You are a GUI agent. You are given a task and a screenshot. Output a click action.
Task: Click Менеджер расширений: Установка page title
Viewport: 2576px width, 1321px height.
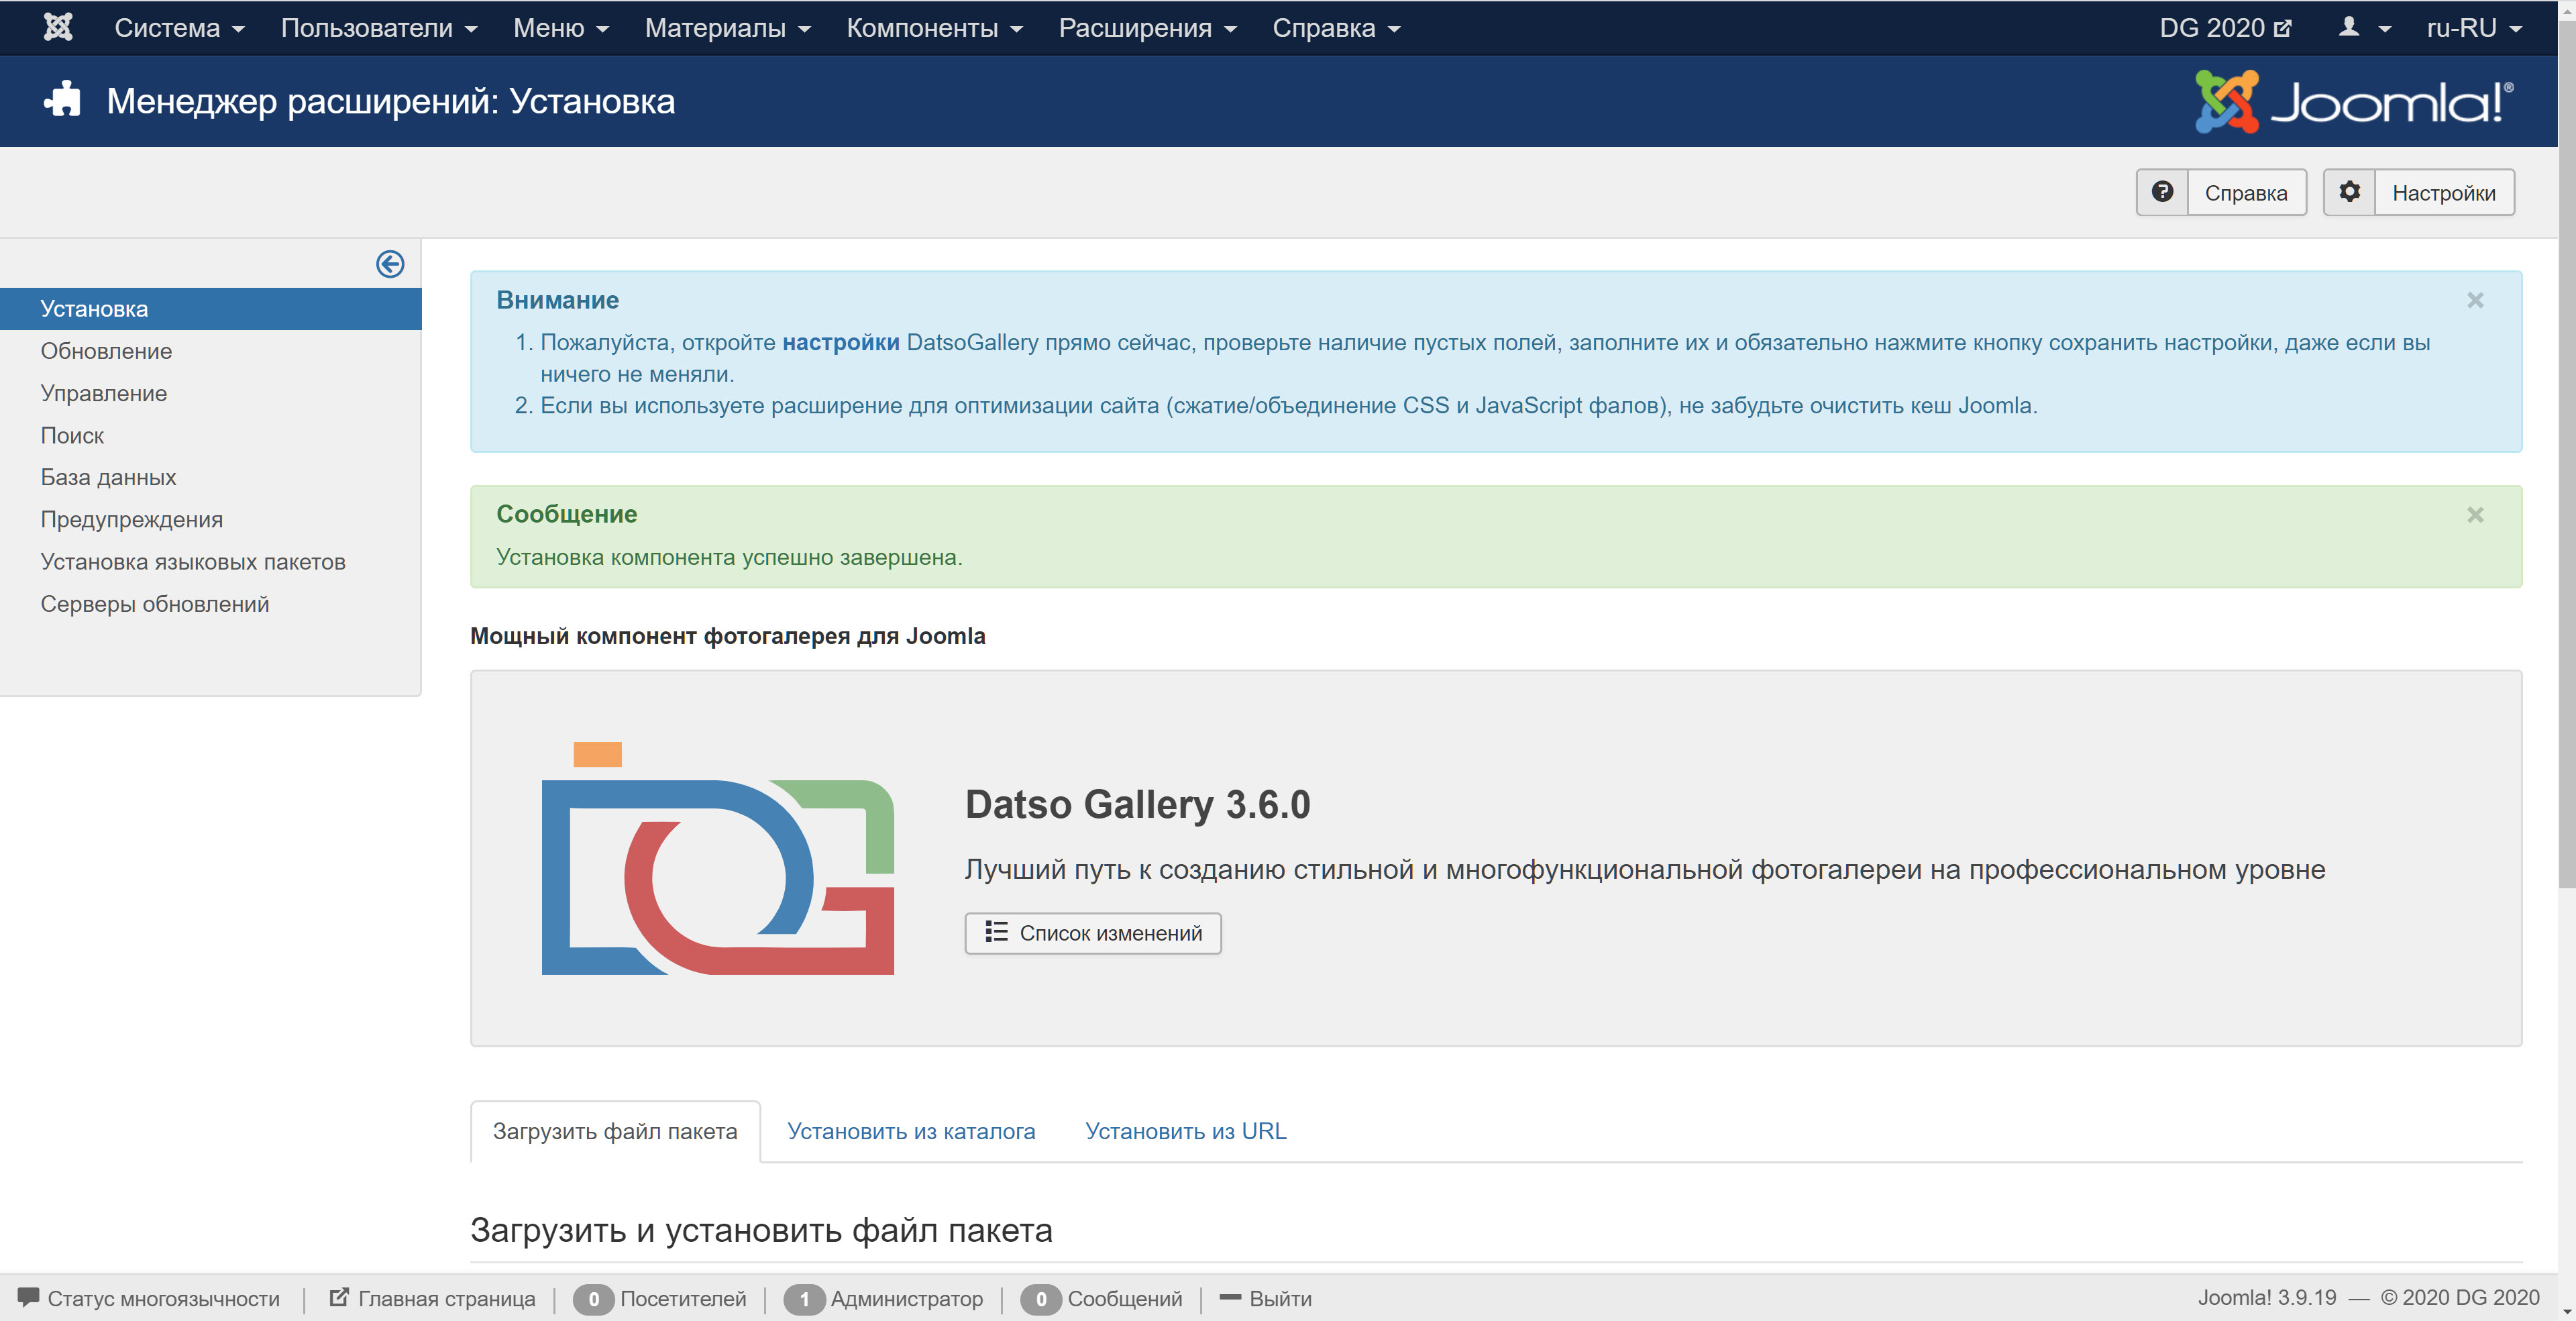391,101
